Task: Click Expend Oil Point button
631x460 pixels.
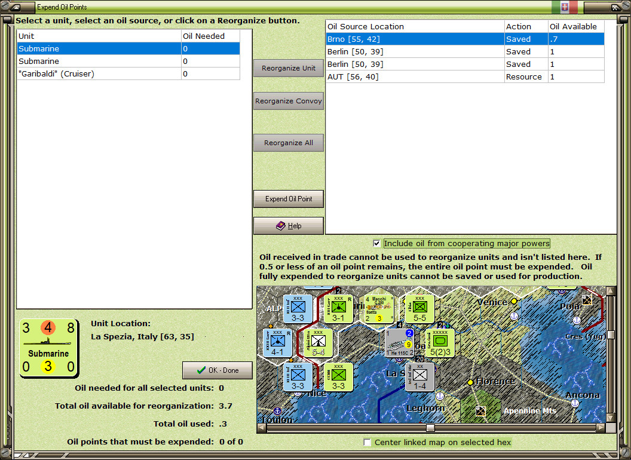Action: coord(289,199)
